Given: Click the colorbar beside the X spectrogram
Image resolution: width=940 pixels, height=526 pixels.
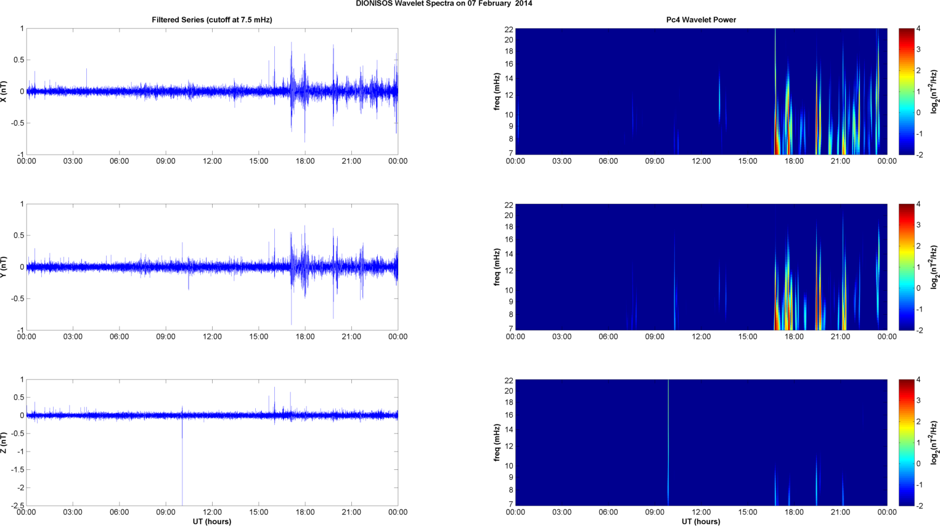Looking at the screenshot, I should click(x=907, y=91).
